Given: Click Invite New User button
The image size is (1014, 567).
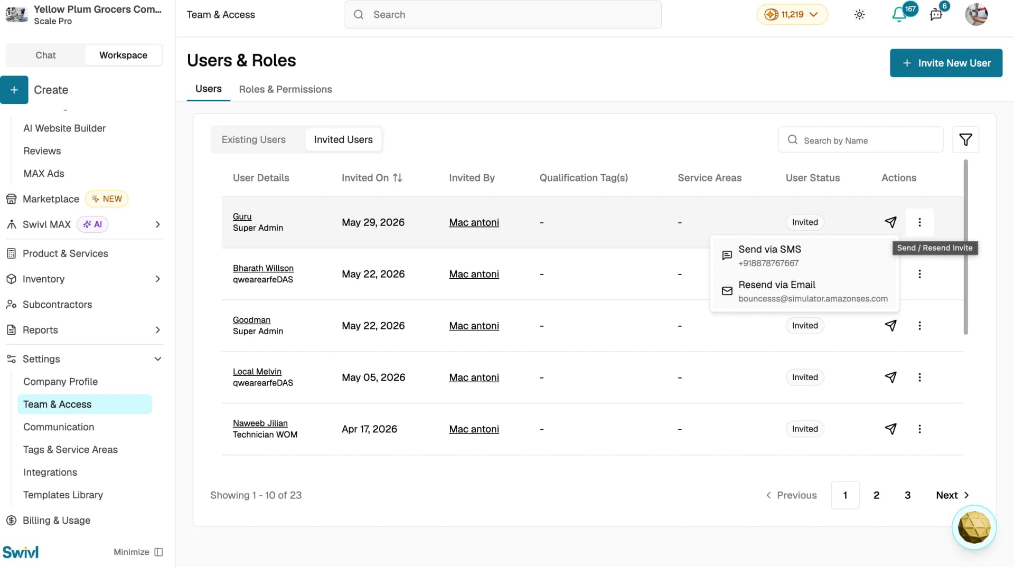Looking at the screenshot, I should [946, 63].
